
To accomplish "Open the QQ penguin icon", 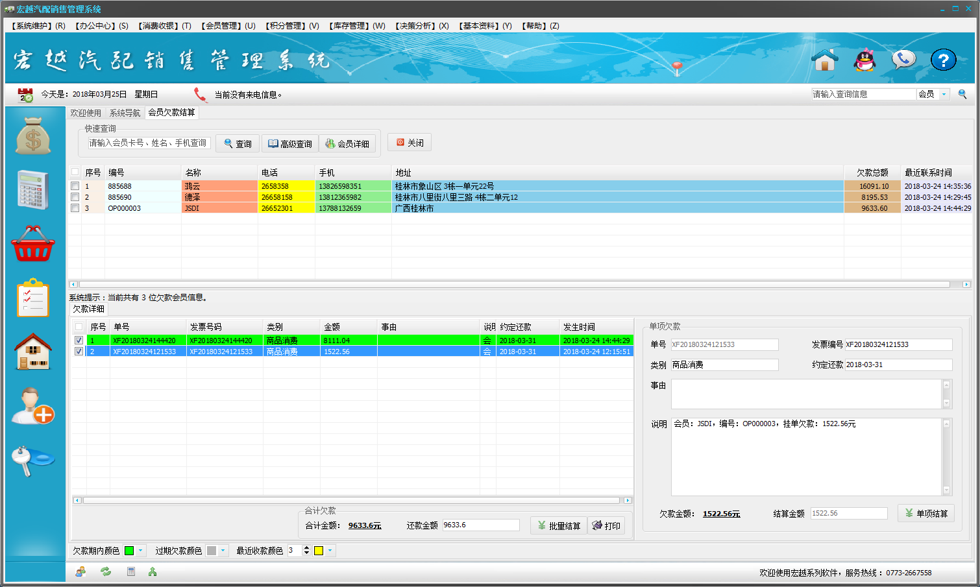I will click(864, 60).
